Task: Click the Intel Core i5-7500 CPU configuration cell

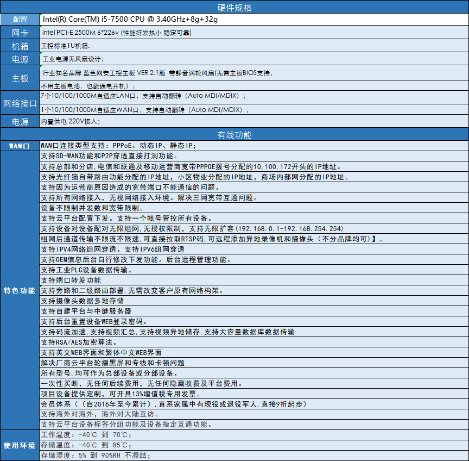Action: pos(254,19)
